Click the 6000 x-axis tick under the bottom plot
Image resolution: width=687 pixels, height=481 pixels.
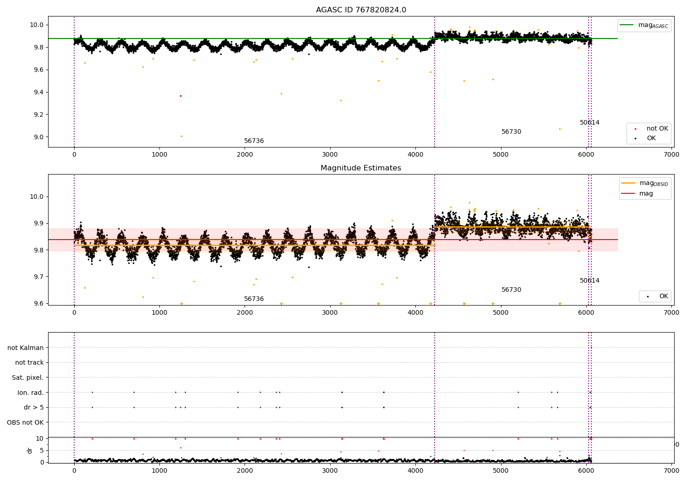tap(586, 470)
